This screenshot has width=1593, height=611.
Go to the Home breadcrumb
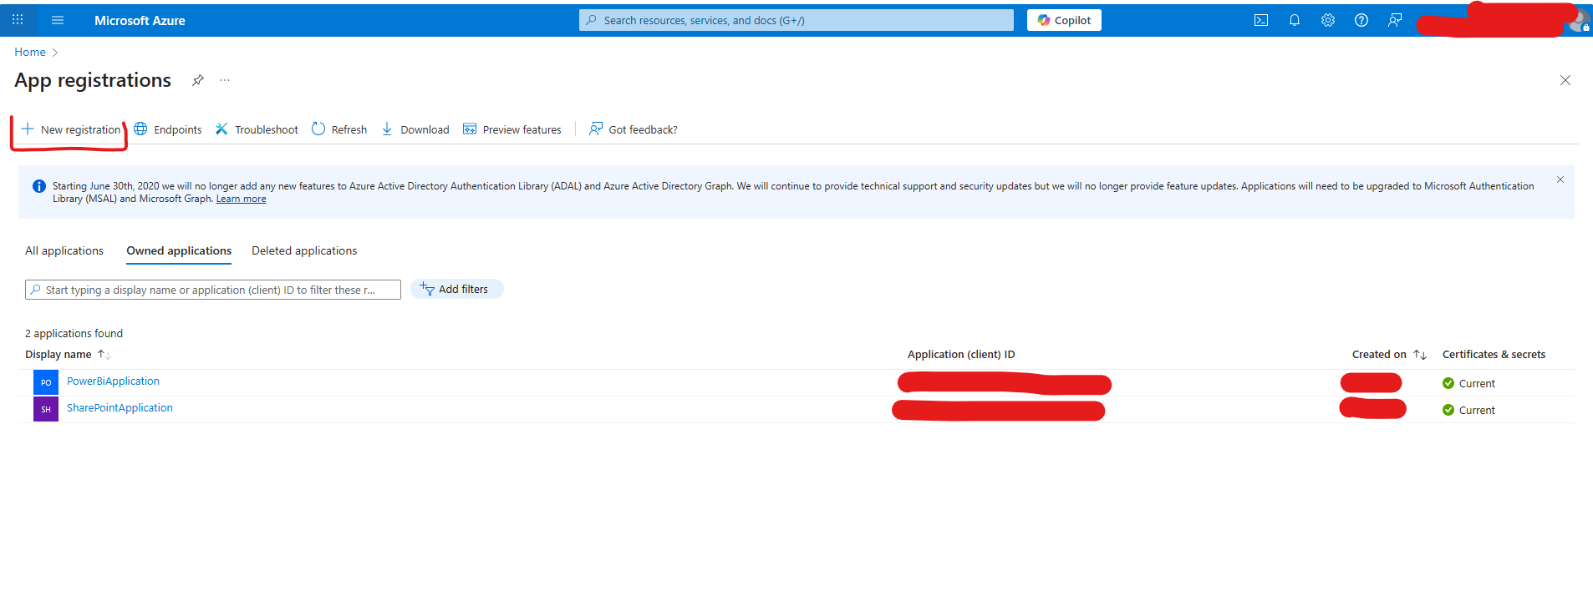point(30,52)
